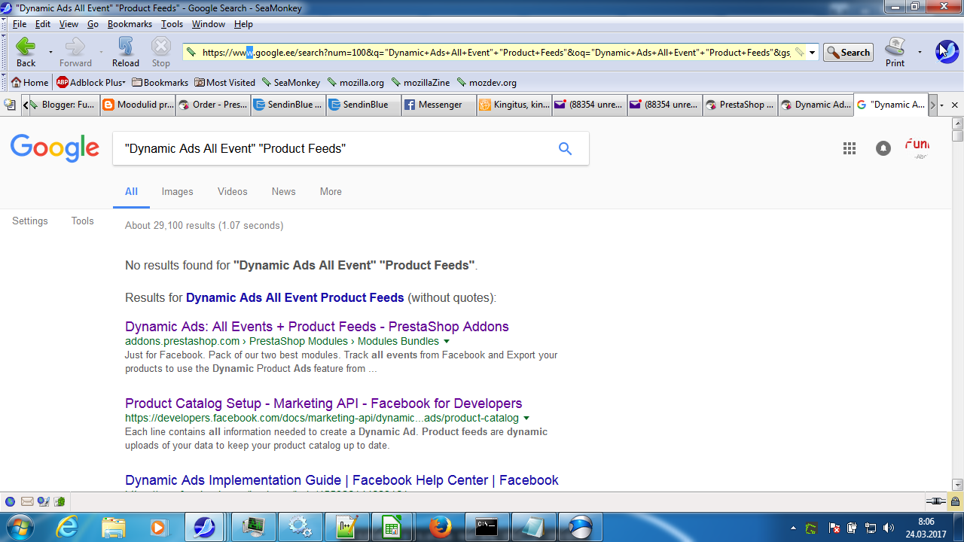The height and width of the screenshot is (542, 964).
Task: Open the Google apps grid icon
Action: (x=850, y=148)
